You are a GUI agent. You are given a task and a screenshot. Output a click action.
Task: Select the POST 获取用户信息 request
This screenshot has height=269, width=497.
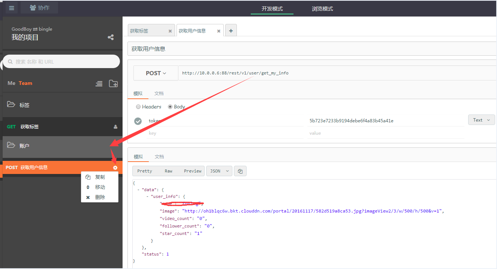[x=63, y=167]
